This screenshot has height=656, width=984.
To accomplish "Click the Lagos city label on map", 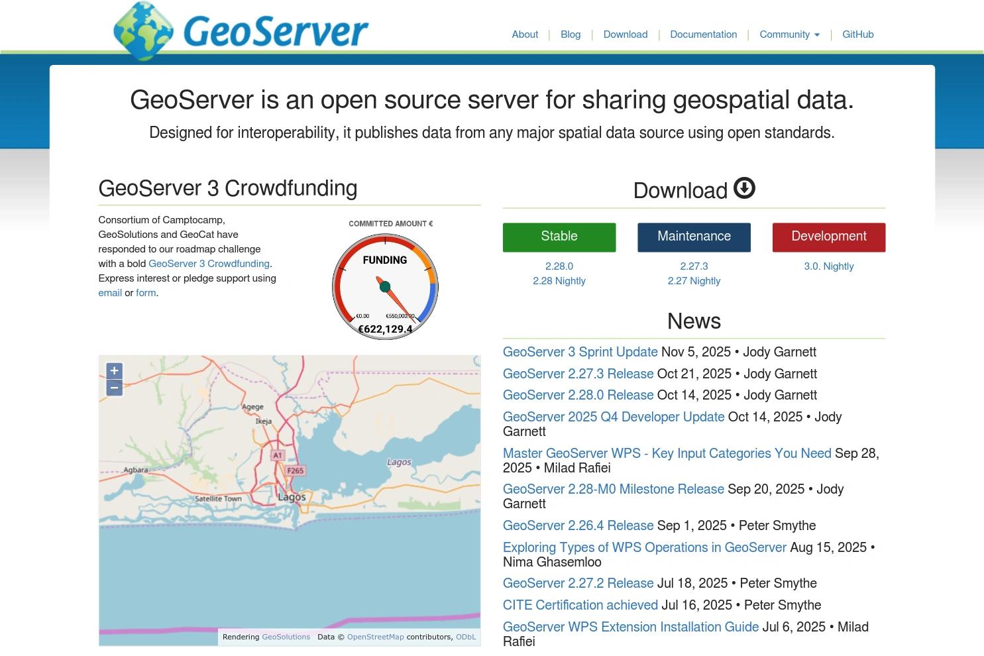I will click(x=292, y=497).
